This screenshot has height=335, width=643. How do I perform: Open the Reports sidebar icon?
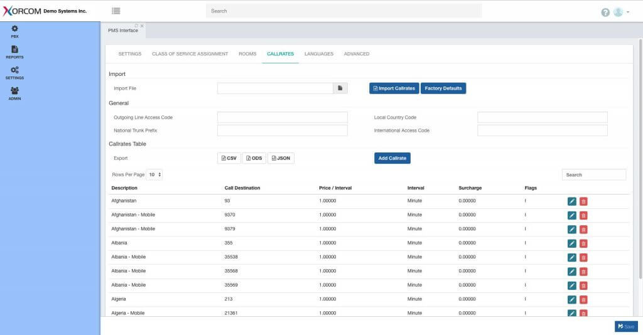tap(14, 51)
